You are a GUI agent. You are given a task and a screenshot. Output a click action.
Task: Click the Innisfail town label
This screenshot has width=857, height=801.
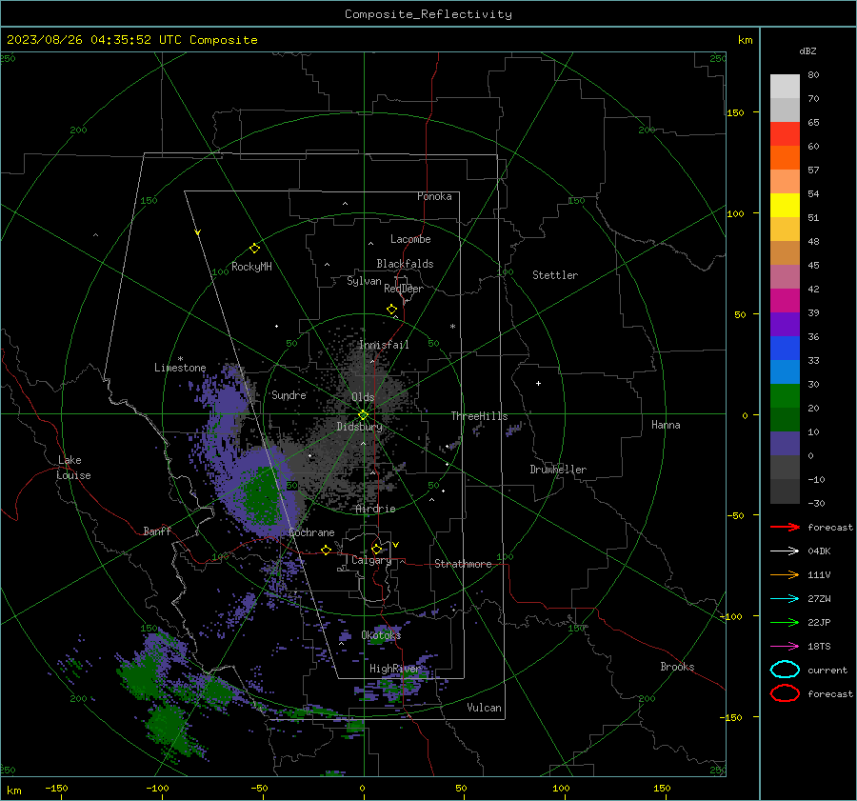pyautogui.click(x=384, y=345)
